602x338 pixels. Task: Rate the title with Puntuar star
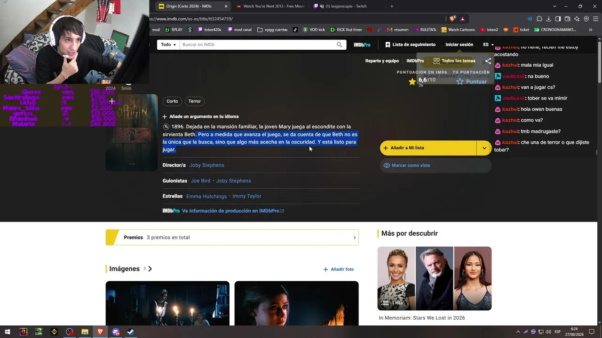pyautogui.click(x=472, y=82)
